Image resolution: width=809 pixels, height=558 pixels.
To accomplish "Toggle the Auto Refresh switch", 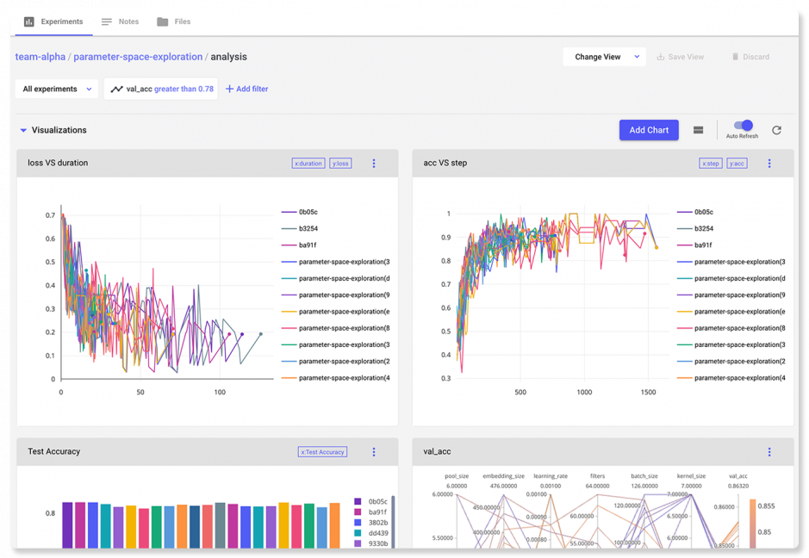I will pyautogui.click(x=743, y=126).
